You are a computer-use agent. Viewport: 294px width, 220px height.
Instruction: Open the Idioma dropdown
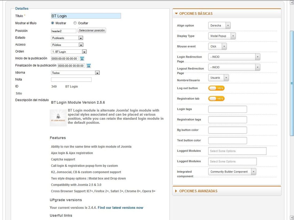(x=75, y=73)
